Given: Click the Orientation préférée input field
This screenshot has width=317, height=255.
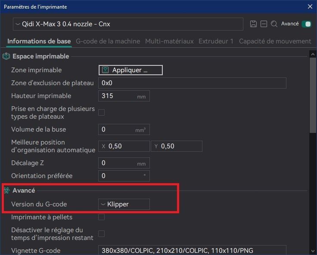Looking at the screenshot, I should (x=124, y=176).
